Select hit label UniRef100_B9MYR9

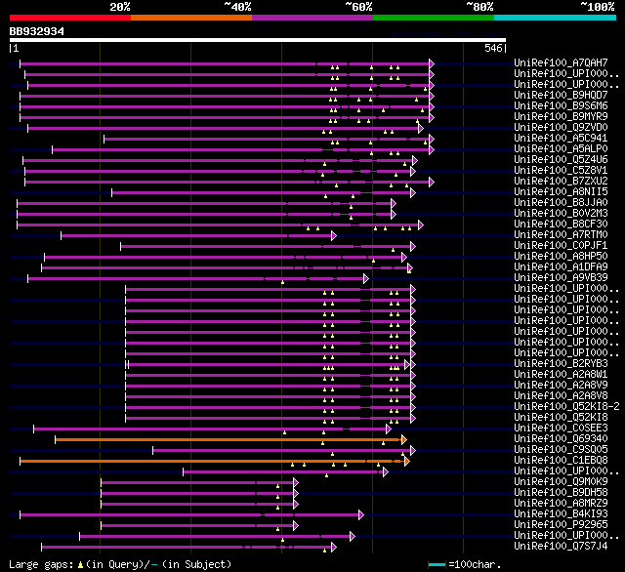pos(561,117)
